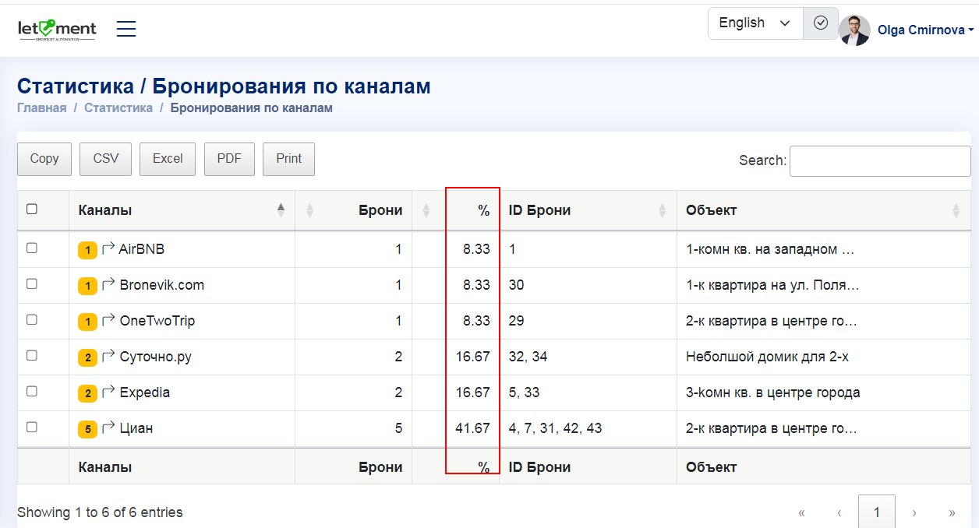Select page 1 in pagination
This screenshot has height=528, width=979.
[x=877, y=512]
